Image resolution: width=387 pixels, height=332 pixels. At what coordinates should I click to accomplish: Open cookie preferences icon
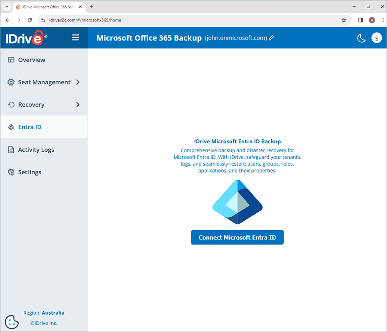[x=12, y=322]
